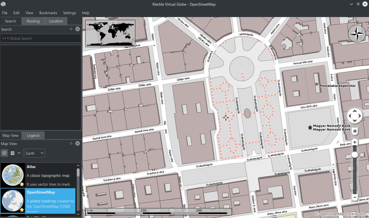Open the binoculars search mode dropdown
The height and width of the screenshot is (218, 369).
5,38
